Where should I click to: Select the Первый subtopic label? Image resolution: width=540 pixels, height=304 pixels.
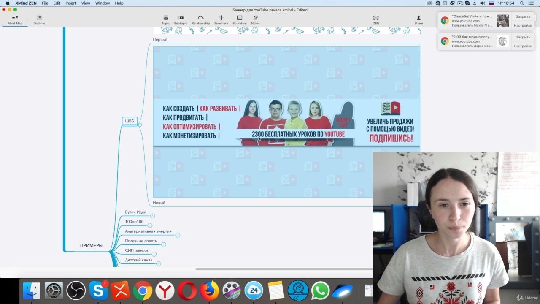tap(160, 40)
